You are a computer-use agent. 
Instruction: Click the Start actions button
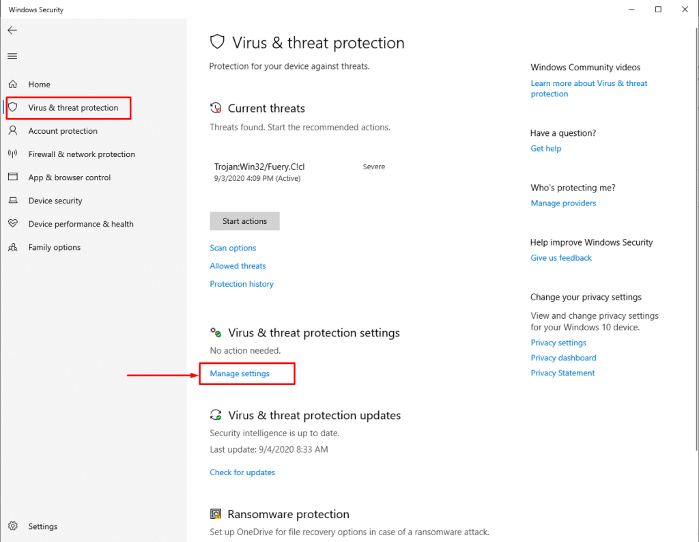[245, 221]
